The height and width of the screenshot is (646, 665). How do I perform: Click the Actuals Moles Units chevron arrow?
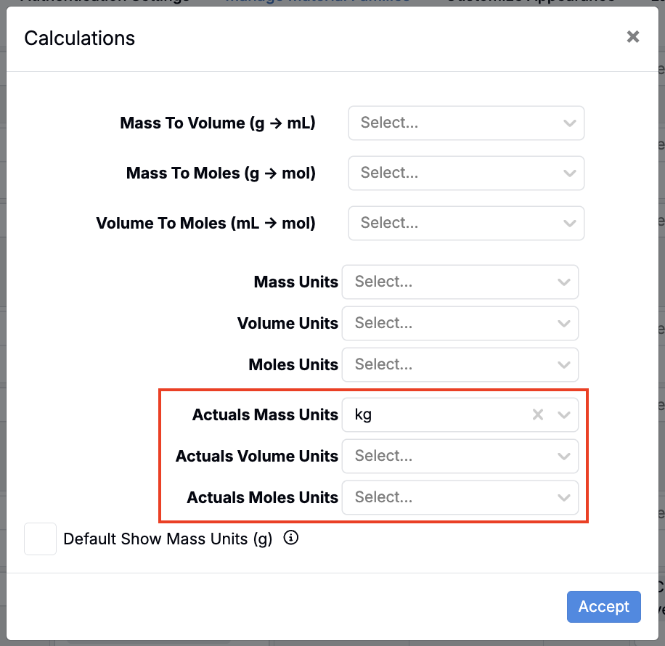click(x=563, y=498)
